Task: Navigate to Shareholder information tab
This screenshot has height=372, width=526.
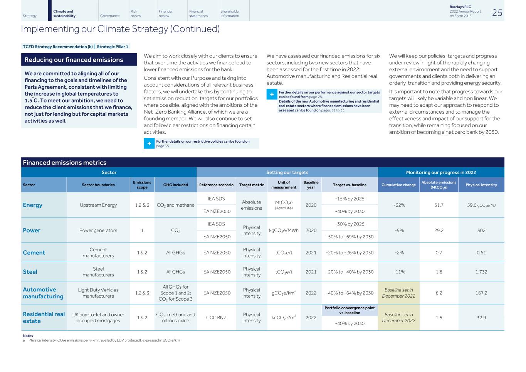Action: (230, 14)
